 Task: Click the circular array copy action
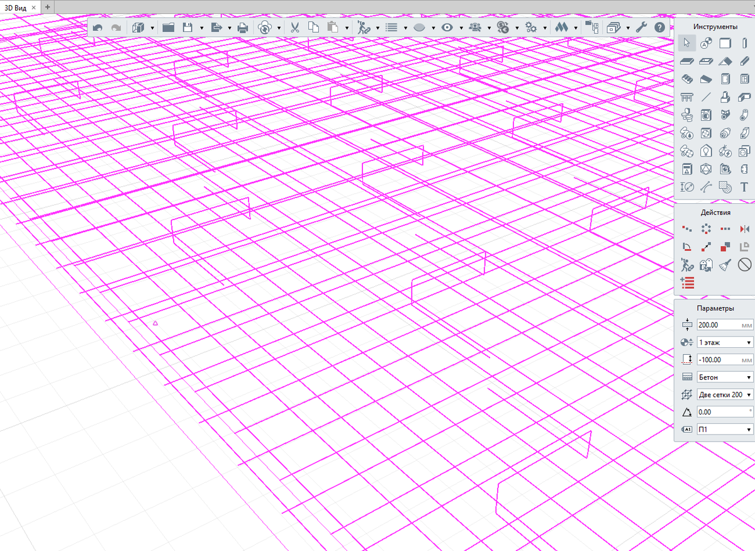pos(706,229)
